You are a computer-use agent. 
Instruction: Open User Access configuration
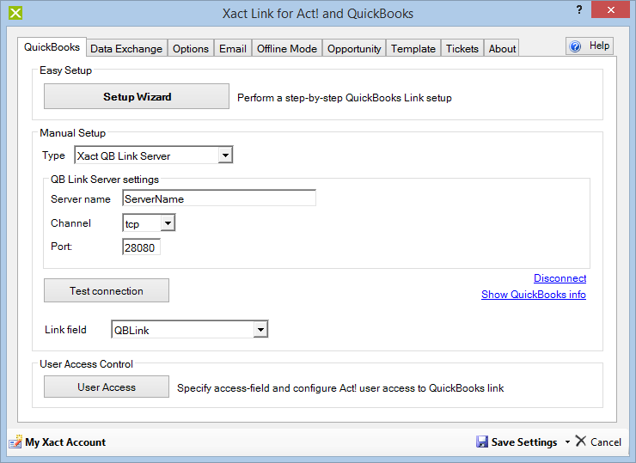(x=107, y=387)
